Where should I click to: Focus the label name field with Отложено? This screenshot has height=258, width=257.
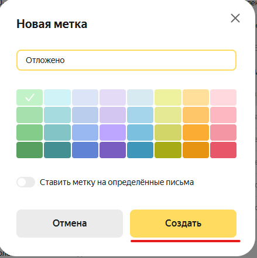[126, 60]
